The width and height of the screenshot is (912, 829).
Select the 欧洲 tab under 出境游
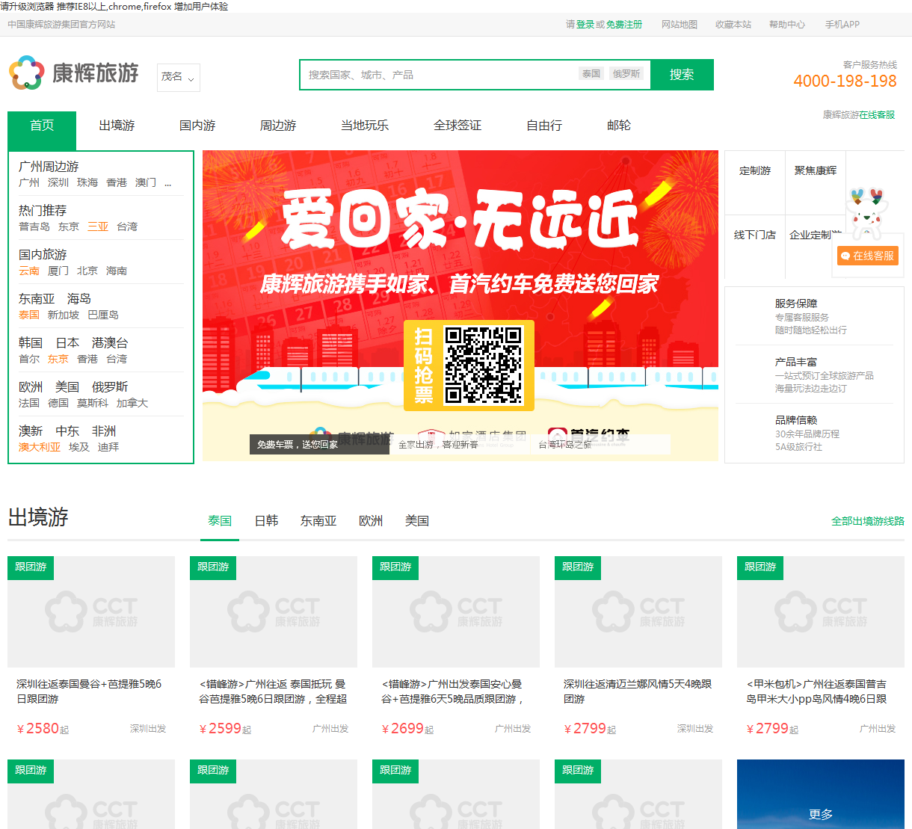click(371, 521)
